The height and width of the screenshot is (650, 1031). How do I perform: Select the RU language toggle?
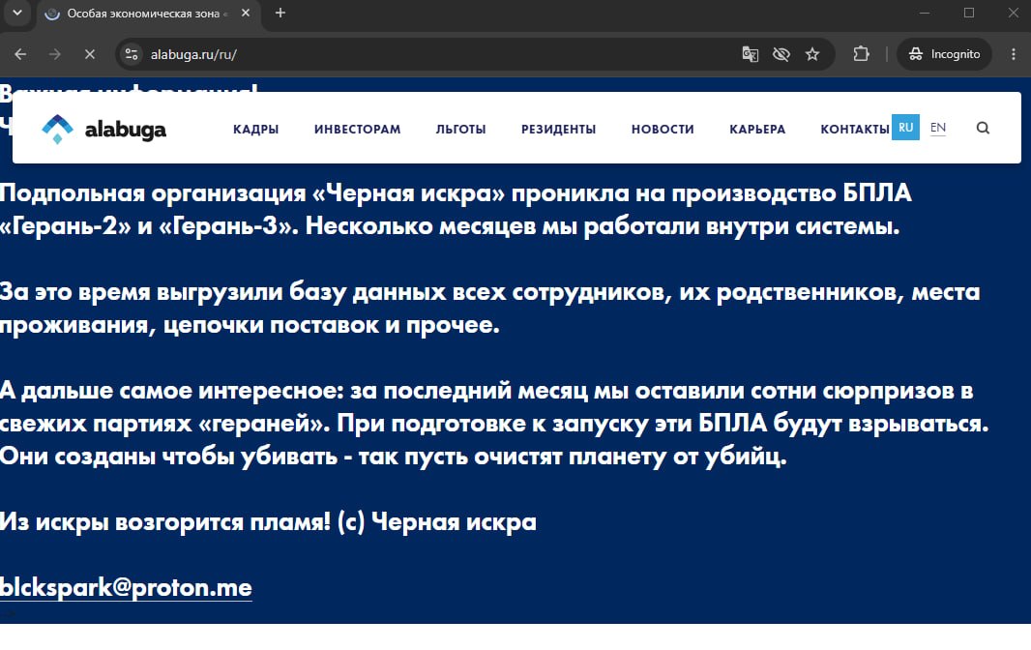tap(905, 128)
